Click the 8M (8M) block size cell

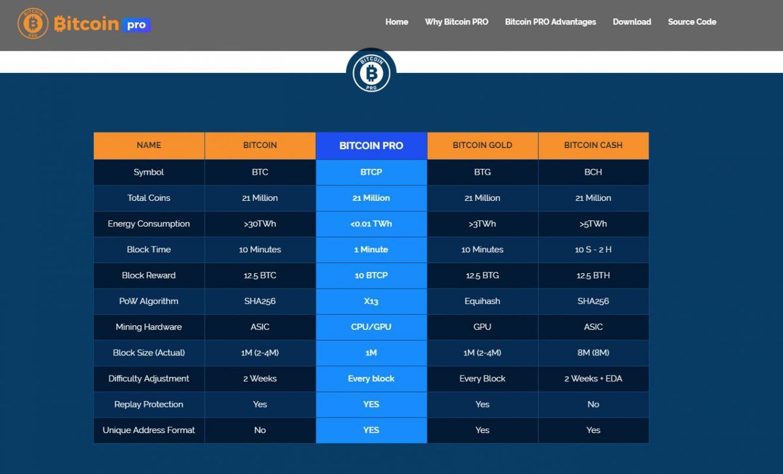[594, 353]
